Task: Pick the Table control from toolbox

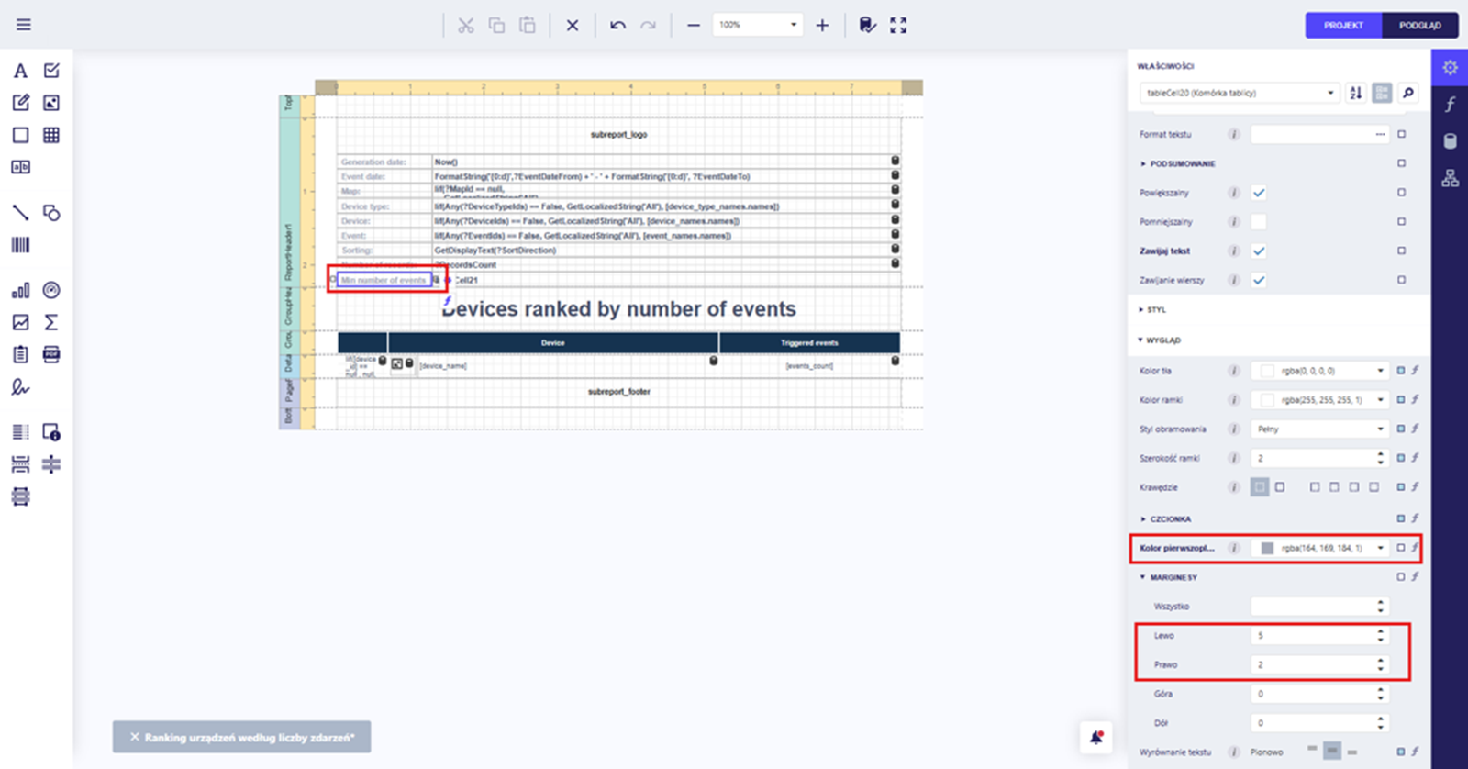Action: [51, 135]
